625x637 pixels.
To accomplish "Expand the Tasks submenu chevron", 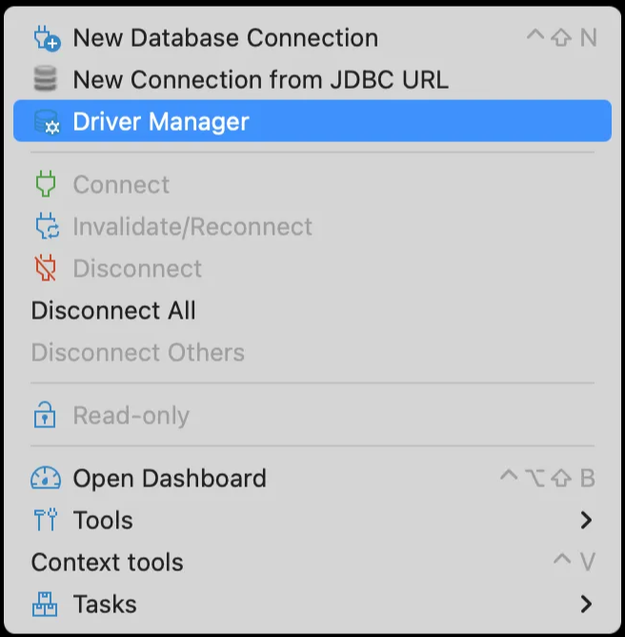I will click(x=586, y=605).
